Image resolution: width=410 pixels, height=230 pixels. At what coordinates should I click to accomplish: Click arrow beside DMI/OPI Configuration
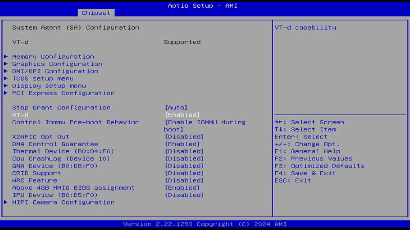[6, 71]
